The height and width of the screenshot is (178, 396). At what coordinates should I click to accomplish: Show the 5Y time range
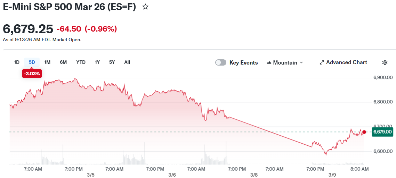pyautogui.click(x=112, y=62)
